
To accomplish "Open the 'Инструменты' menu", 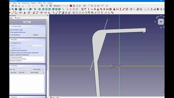I will [26, 3].
